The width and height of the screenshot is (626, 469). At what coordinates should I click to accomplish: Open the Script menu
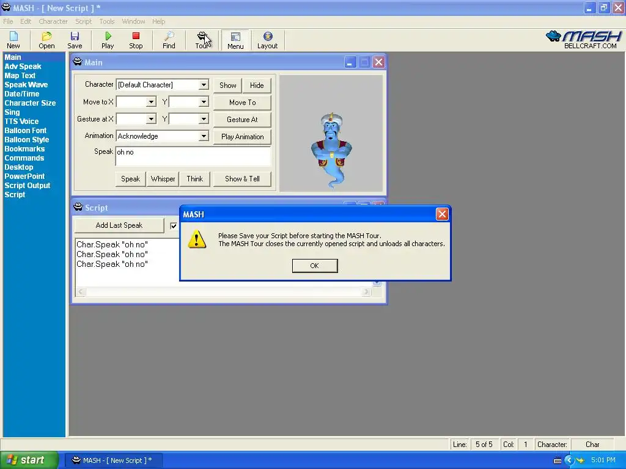(x=83, y=21)
